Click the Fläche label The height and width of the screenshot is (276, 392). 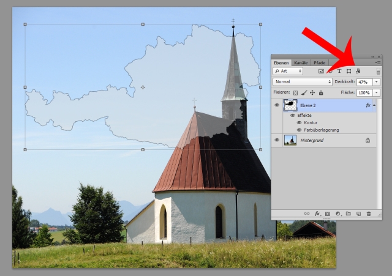coord(347,92)
